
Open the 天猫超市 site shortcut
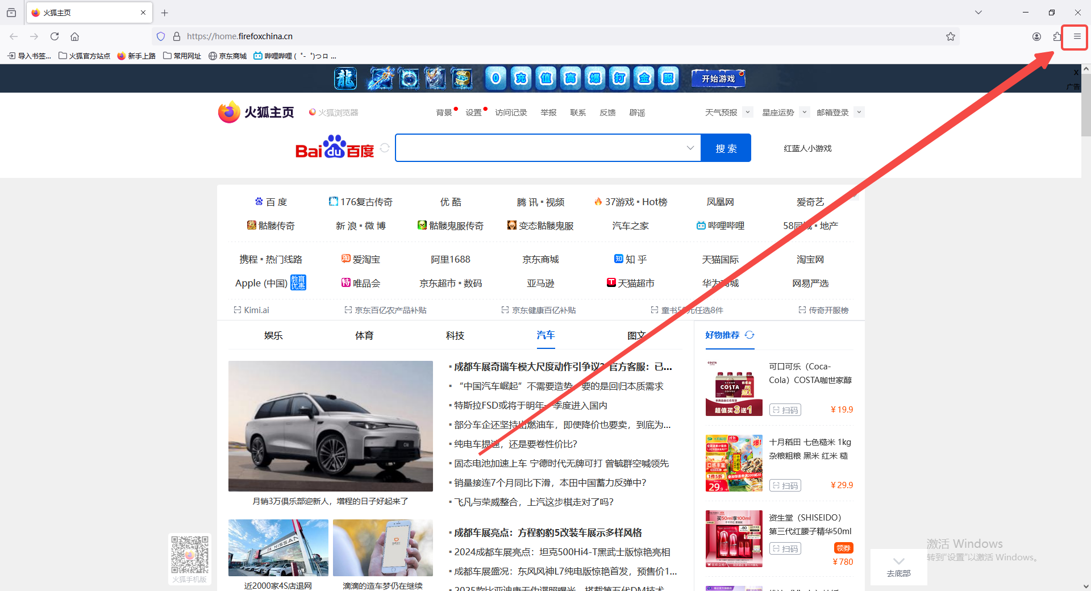tap(630, 283)
